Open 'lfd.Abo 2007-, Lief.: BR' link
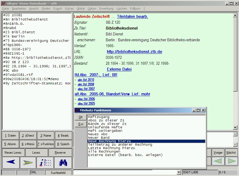This screenshot has width=239, height=176. 96,75
